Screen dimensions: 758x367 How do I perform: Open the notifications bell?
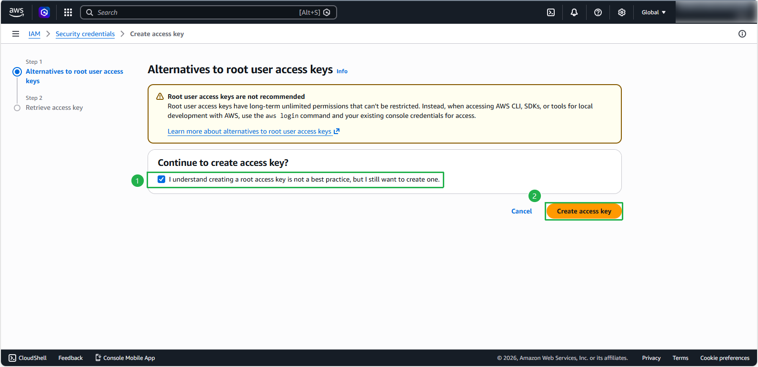[574, 12]
